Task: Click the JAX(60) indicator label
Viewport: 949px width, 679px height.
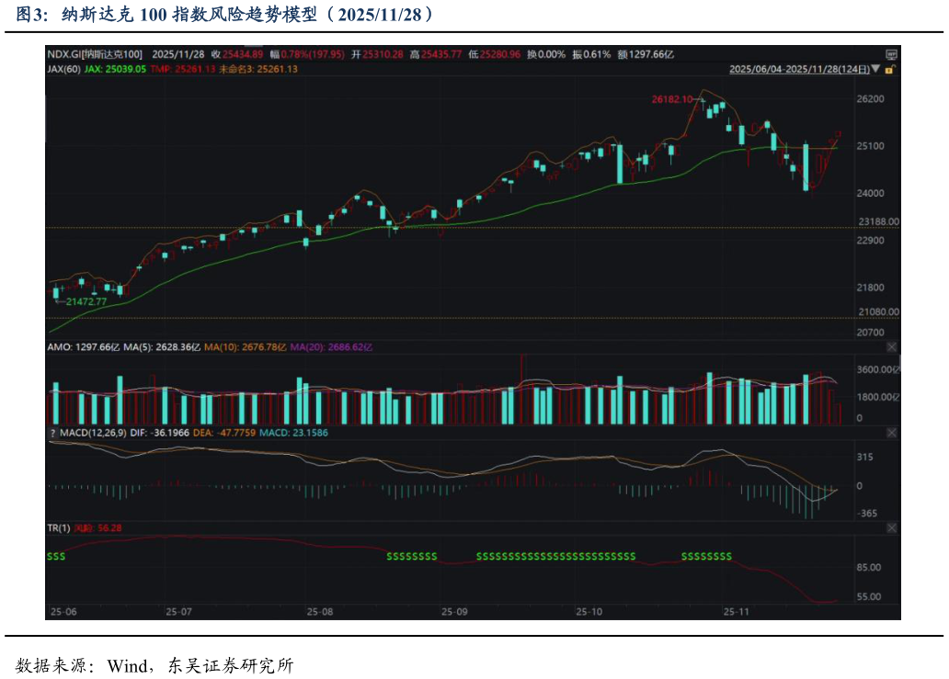Action: point(64,69)
